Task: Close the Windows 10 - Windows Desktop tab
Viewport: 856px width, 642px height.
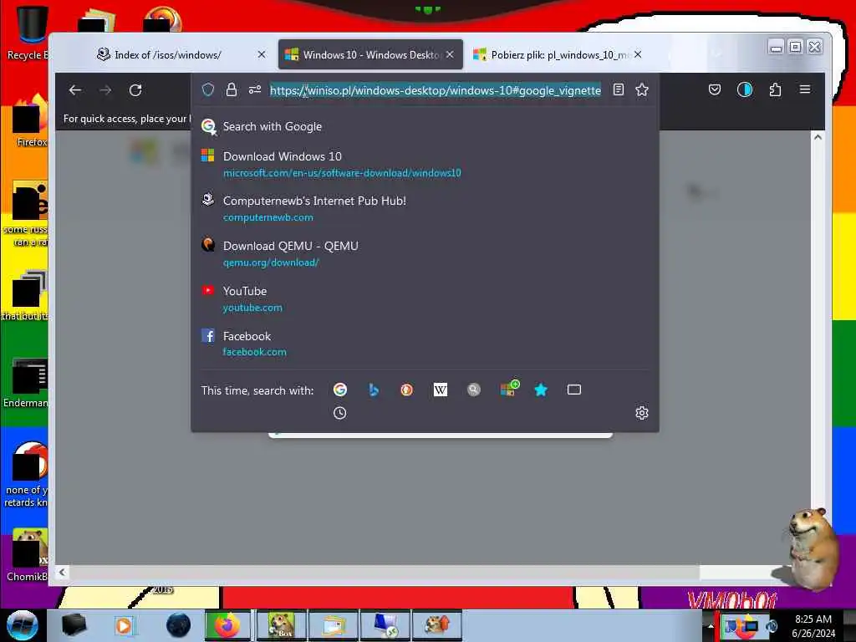Action: click(x=450, y=54)
